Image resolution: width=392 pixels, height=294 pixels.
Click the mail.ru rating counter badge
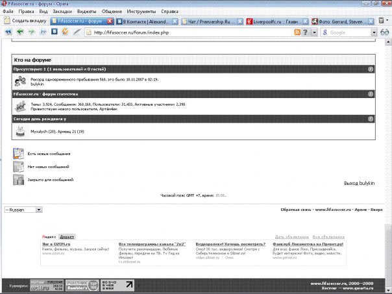click(47, 286)
